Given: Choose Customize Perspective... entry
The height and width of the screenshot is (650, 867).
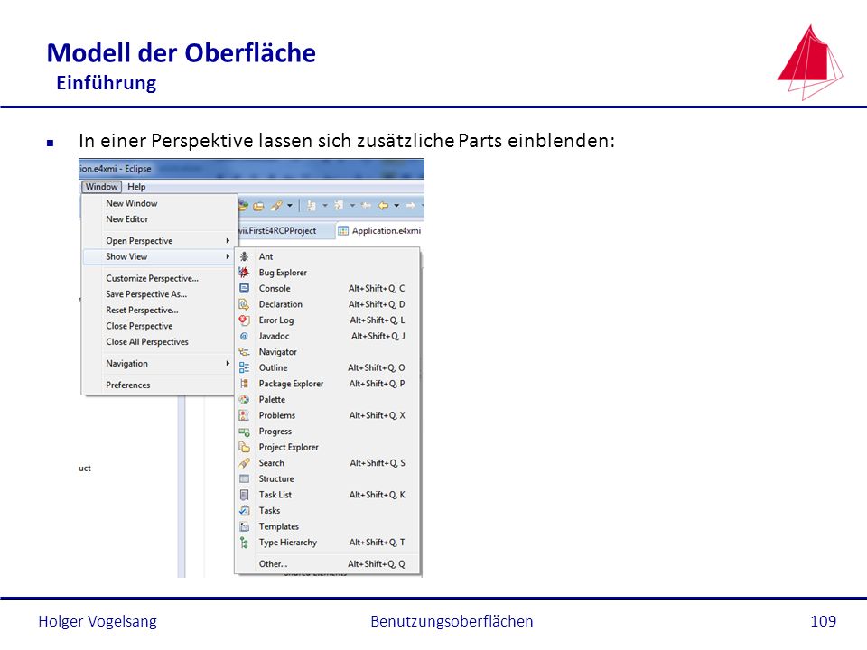Looking at the screenshot, I should 159,279.
